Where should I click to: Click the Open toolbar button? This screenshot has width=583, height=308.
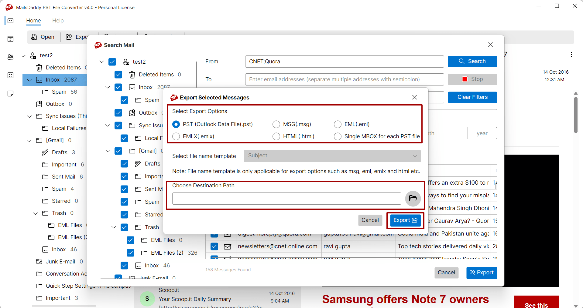(43, 37)
